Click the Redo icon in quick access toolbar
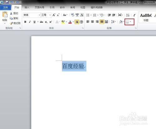 coord(17,2)
